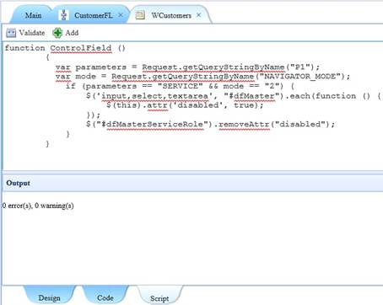Viewport: 383px width, 305px height.
Task: Click the Output panel header
Action: (192, 183)
